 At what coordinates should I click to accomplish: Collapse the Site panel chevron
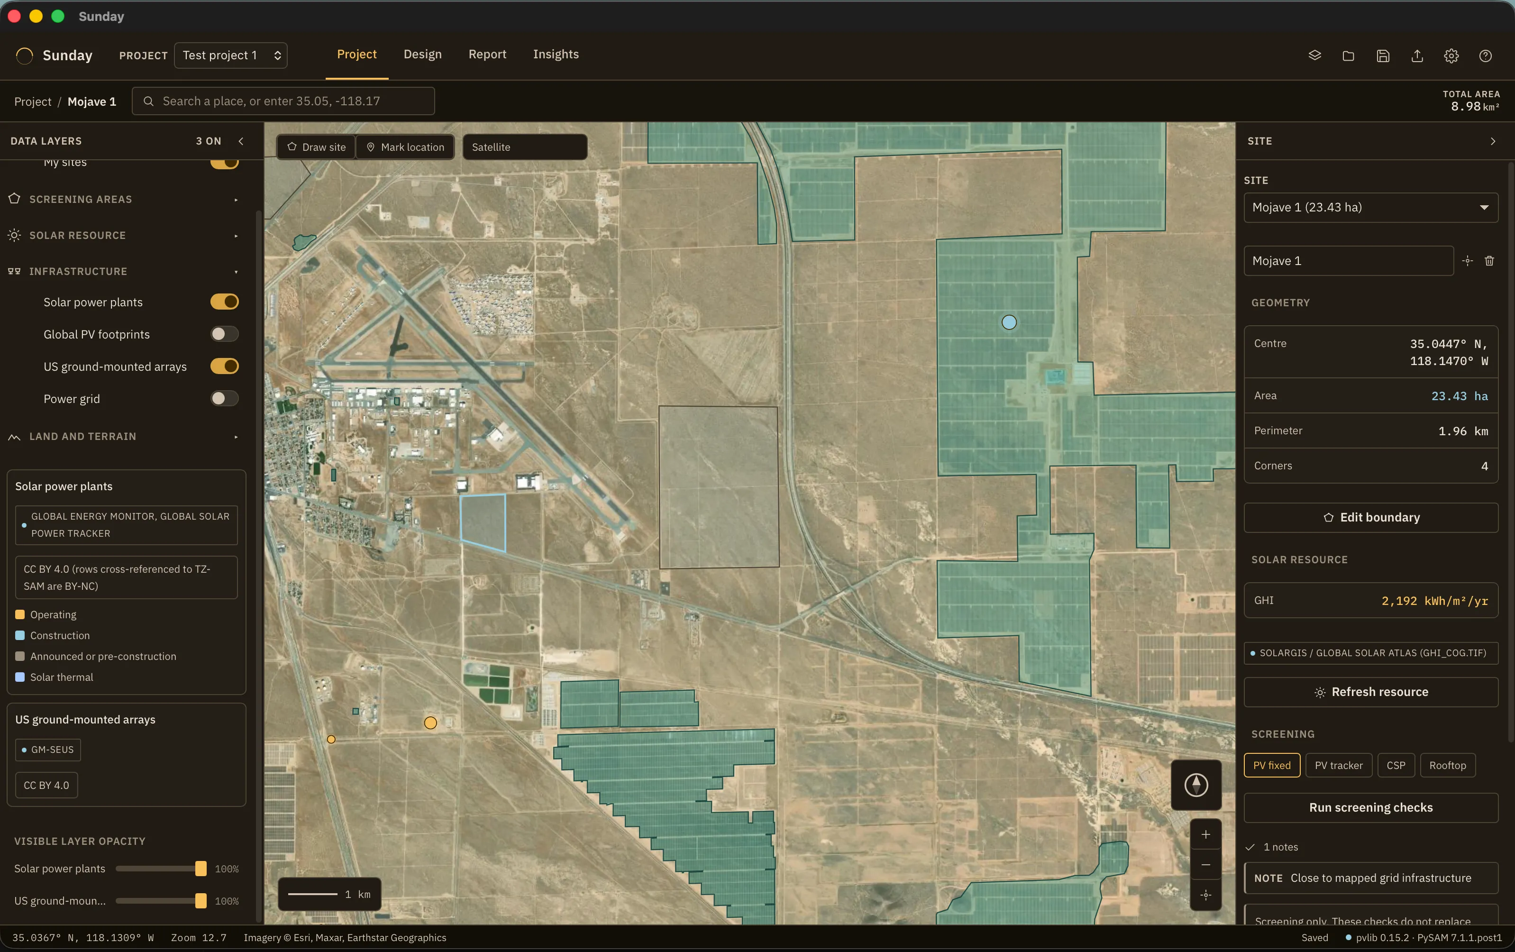tap(1492, 141)
